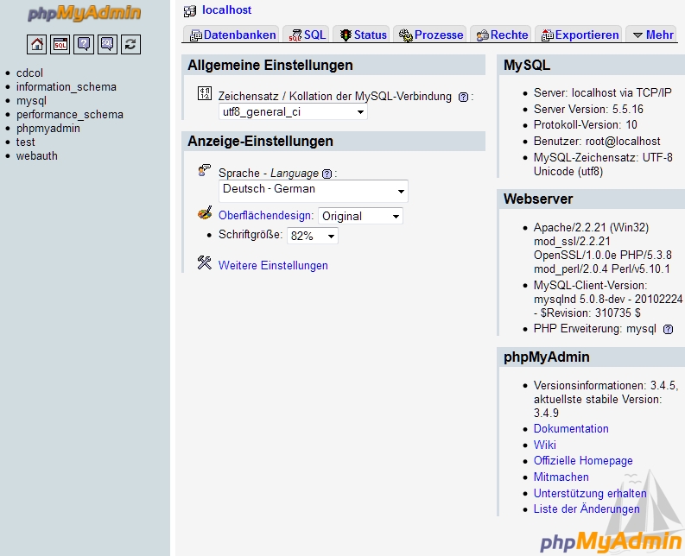Click the help icon beside Zeichensatz / Kollation
The width and height of the screenshot is (685, 556).
[x=463, y=97]
